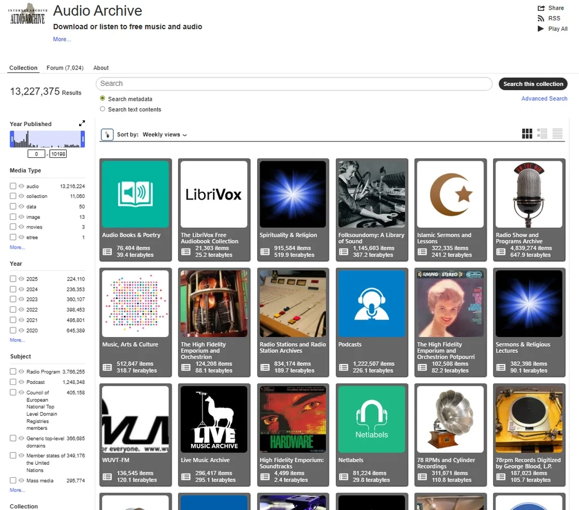The height and width of the screenshot is (510, 579).
Task: Click the collection Search input field
Action: pos(294,84)
